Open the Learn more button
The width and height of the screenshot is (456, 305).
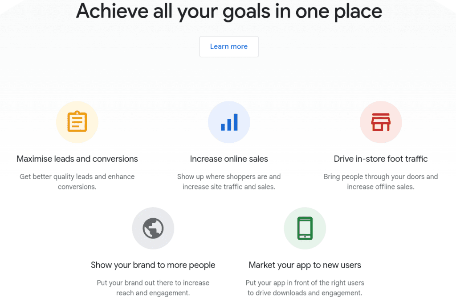click(229, 47)
